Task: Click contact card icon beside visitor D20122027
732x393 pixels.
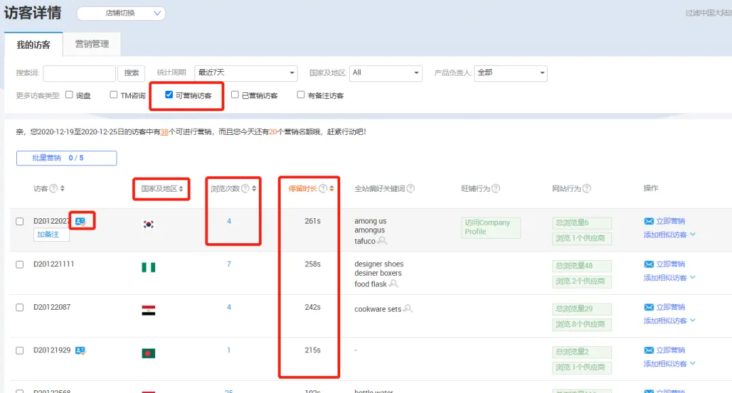Action: [80, 222]
